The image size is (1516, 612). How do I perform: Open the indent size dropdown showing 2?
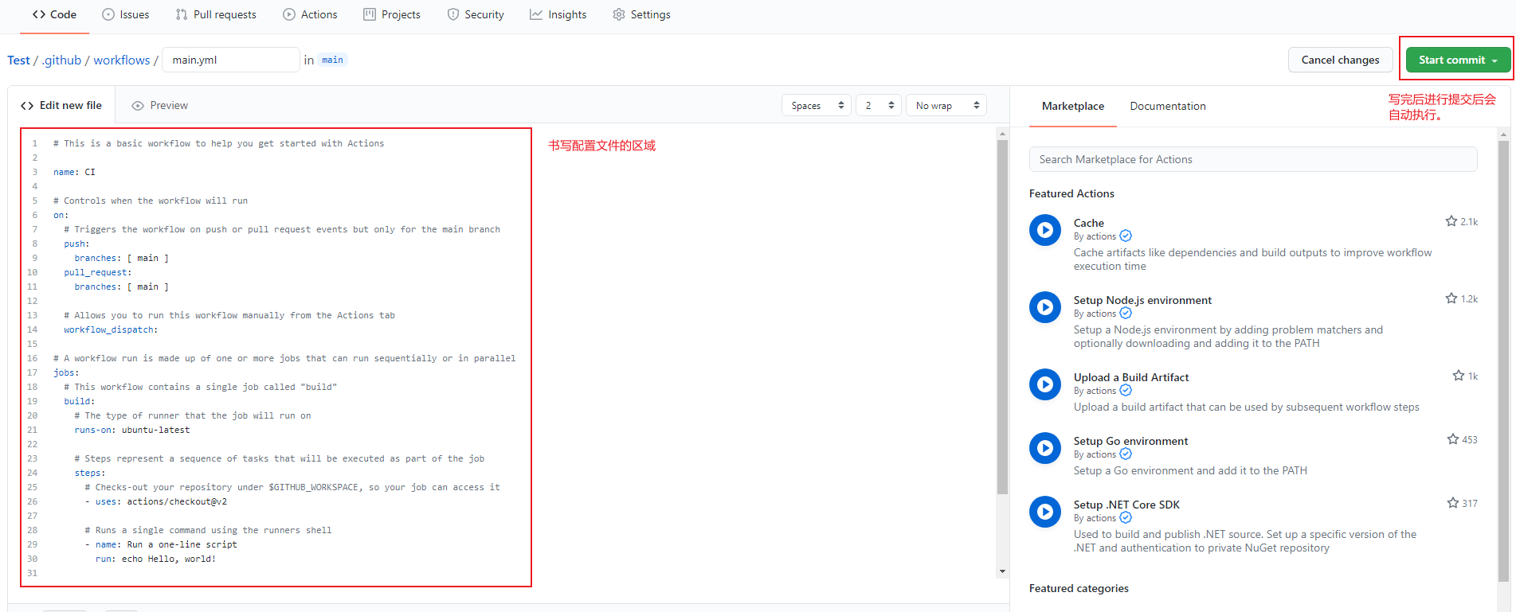click(878, 105)
